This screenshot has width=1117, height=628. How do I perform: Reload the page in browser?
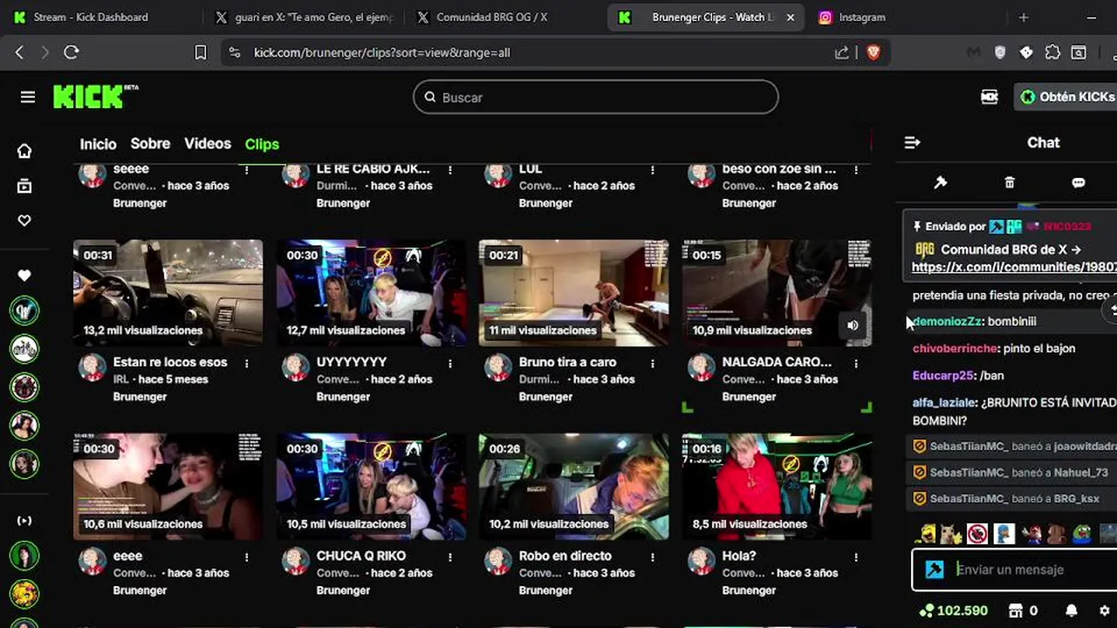(72, 52)
